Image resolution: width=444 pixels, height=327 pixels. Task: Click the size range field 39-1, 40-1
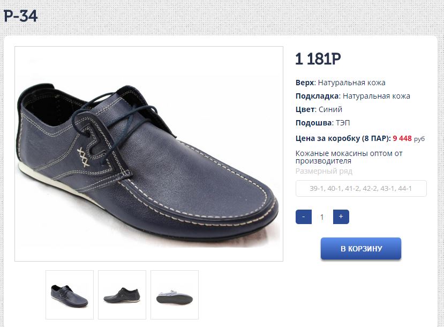[x=361, y=189]
